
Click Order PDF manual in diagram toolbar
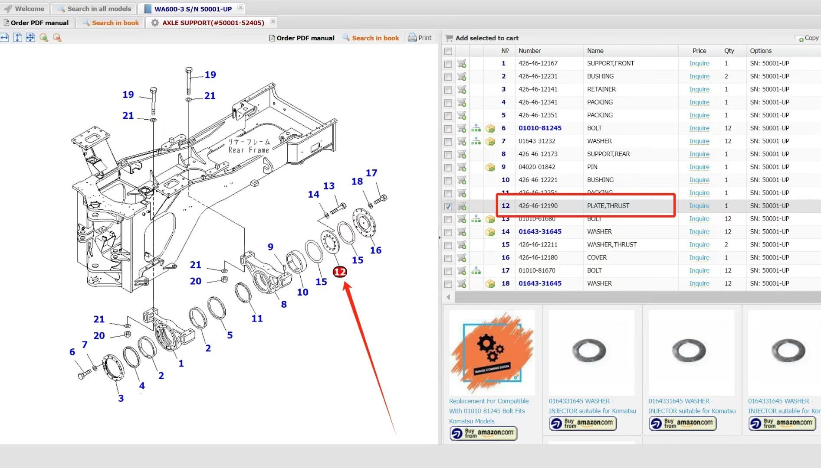[302, 38]
